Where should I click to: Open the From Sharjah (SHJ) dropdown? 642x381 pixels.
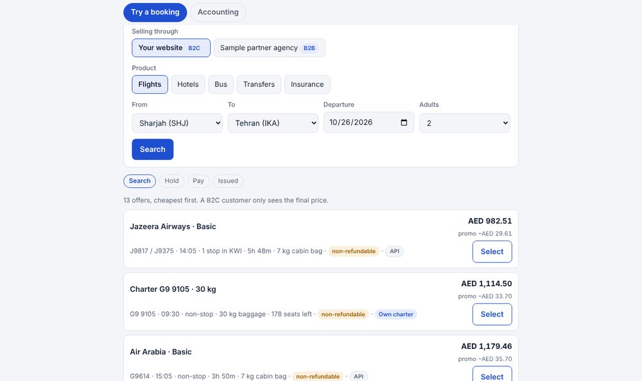pos(177,123)
